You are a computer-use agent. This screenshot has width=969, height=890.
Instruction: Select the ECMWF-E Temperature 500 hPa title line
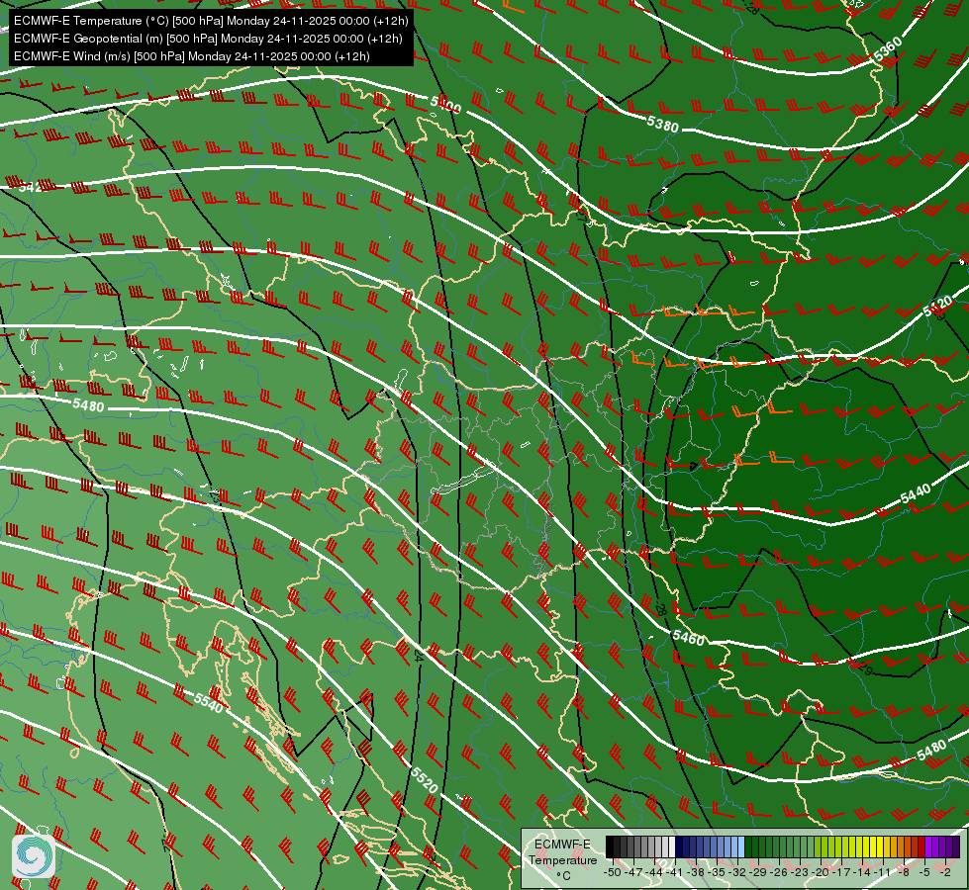[x=211, y=21]
